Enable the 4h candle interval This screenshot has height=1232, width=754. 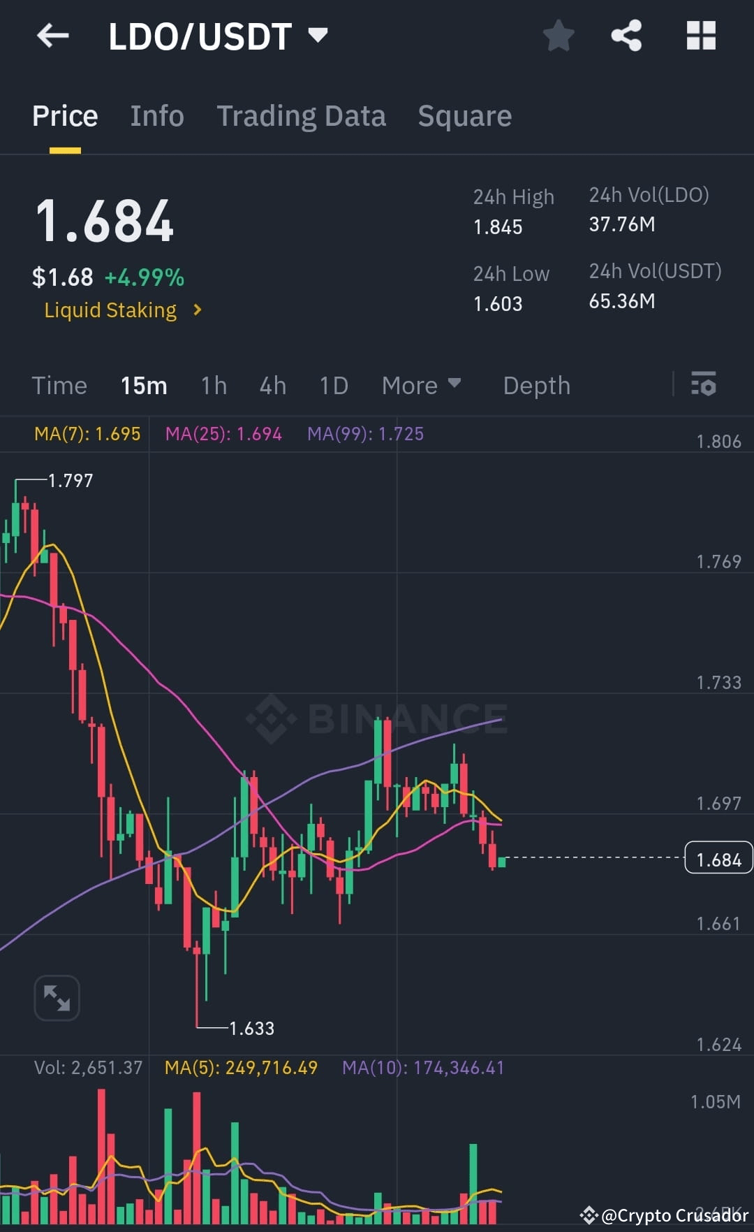[272, 385]
